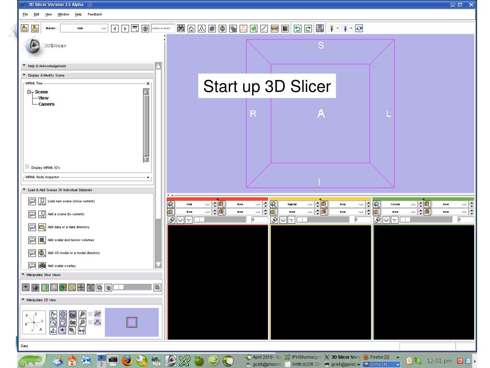This screenshot has width=490, height=368.
Task: Click zoom in magnifier in 3D view tools
Action: click(x=82, y=314)
